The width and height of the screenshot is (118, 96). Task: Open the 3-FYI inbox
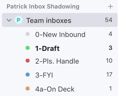tap(44, 75)
